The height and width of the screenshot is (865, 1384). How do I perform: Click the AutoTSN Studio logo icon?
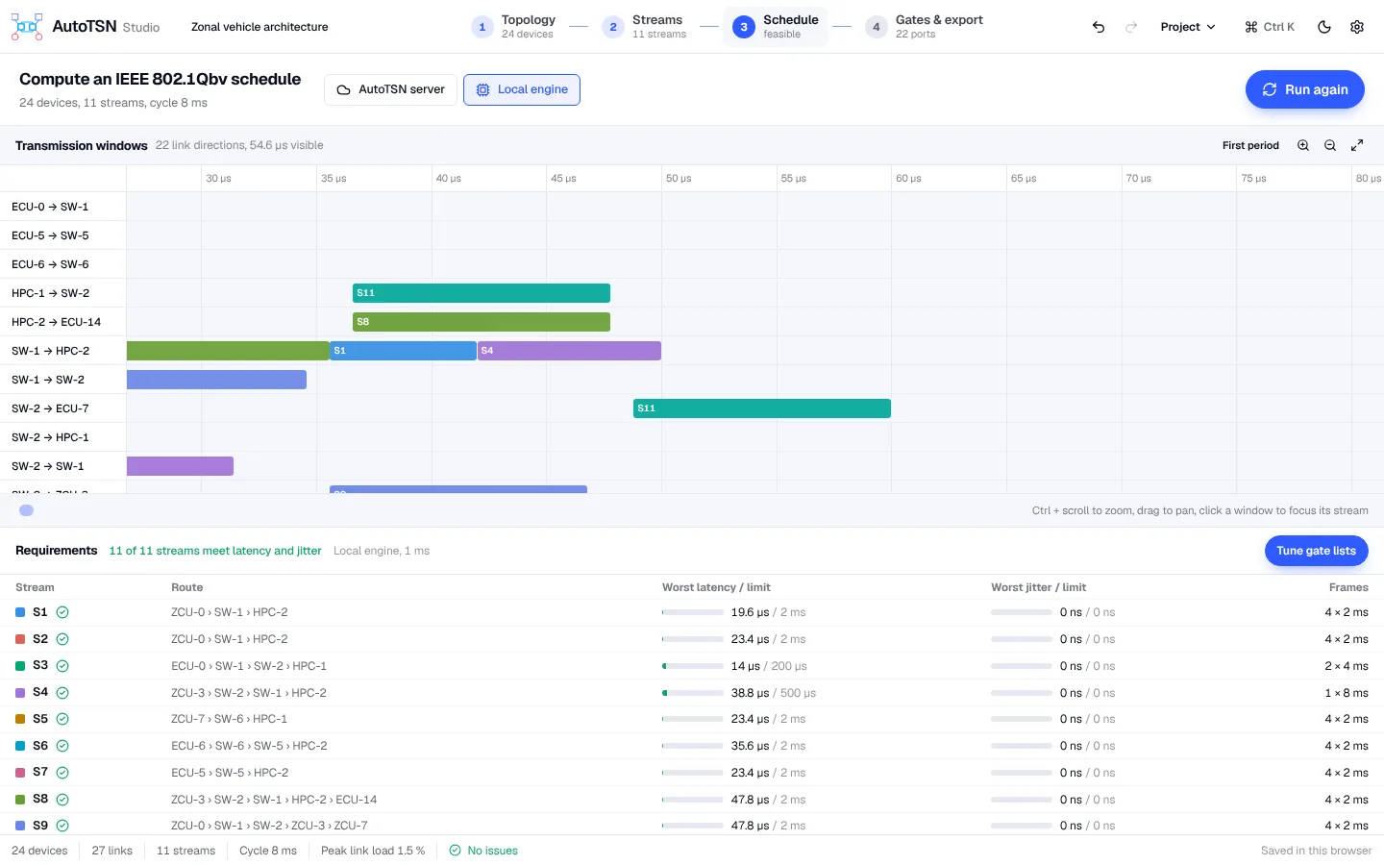(x=27, y=27)
